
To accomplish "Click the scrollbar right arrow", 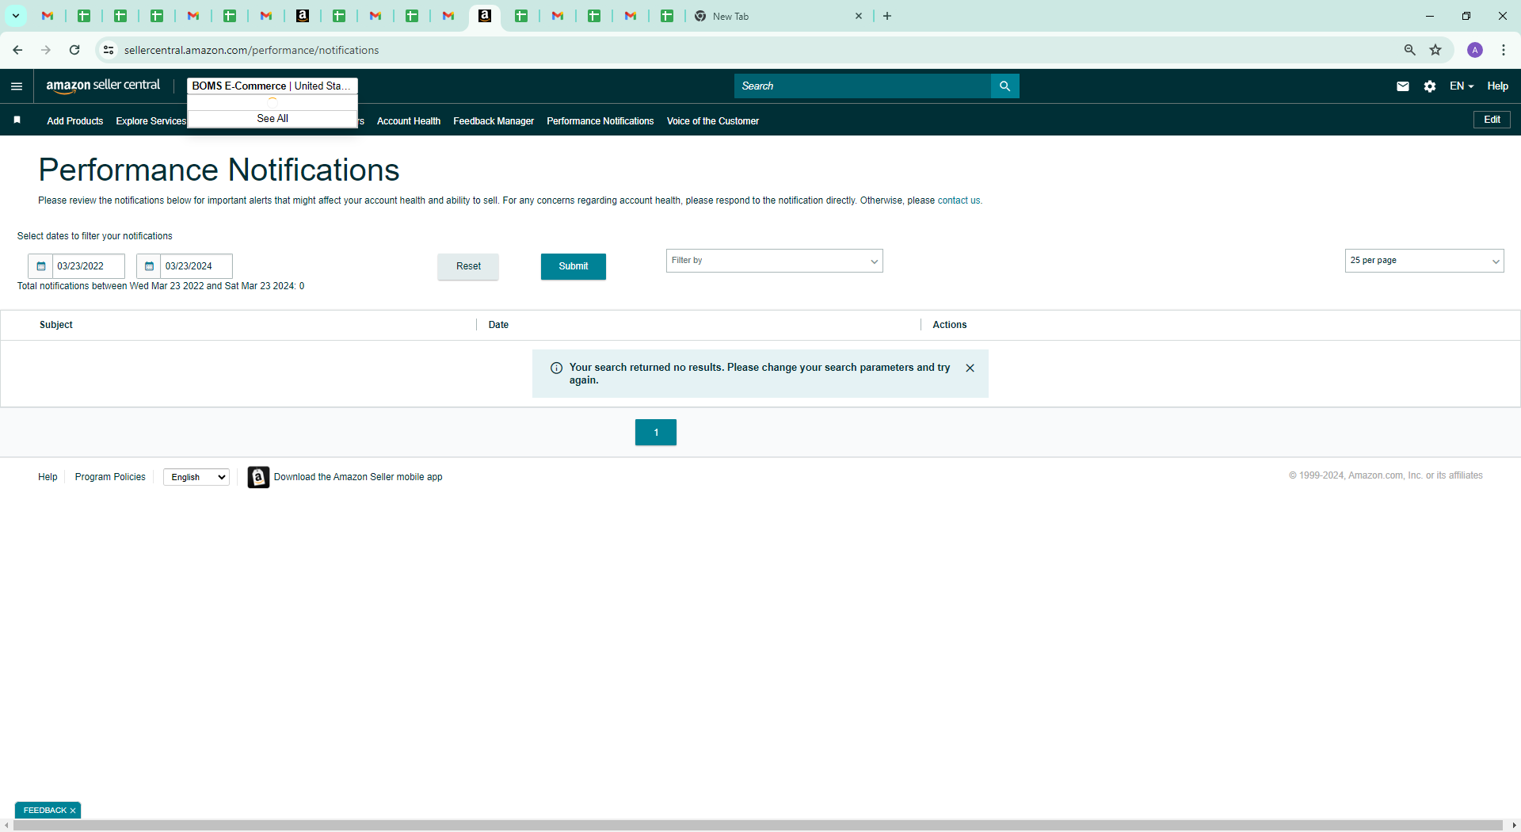I will [x=1515, y=825].
